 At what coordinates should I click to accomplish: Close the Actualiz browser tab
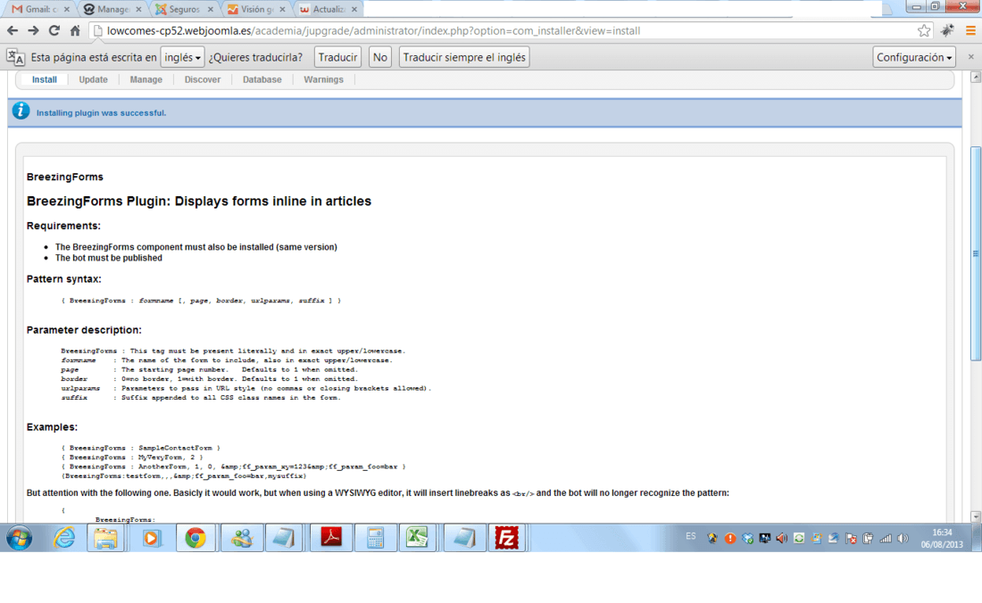354,10
